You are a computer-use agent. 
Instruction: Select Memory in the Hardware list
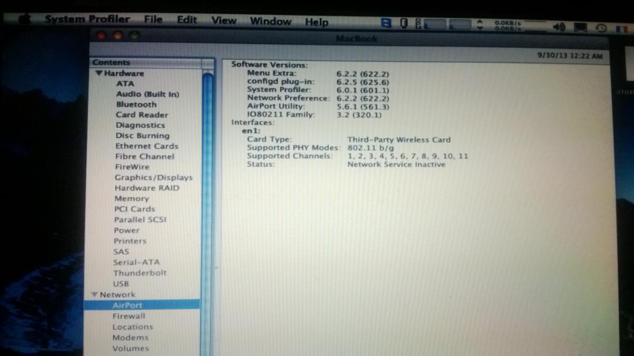point(132,199)
